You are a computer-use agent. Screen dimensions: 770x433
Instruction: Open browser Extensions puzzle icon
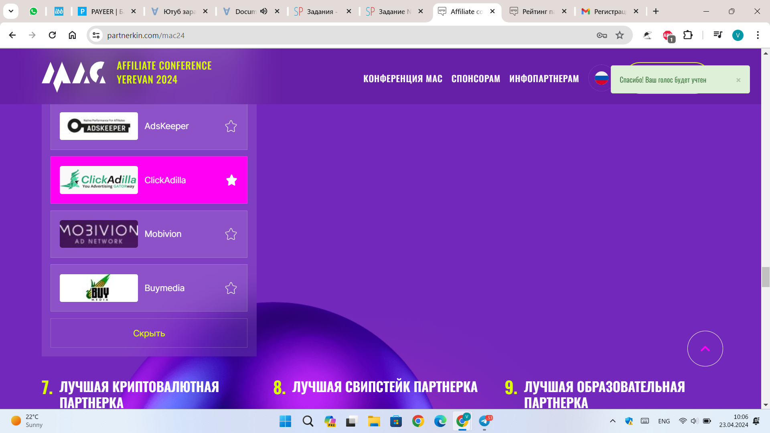pos(688,35)
